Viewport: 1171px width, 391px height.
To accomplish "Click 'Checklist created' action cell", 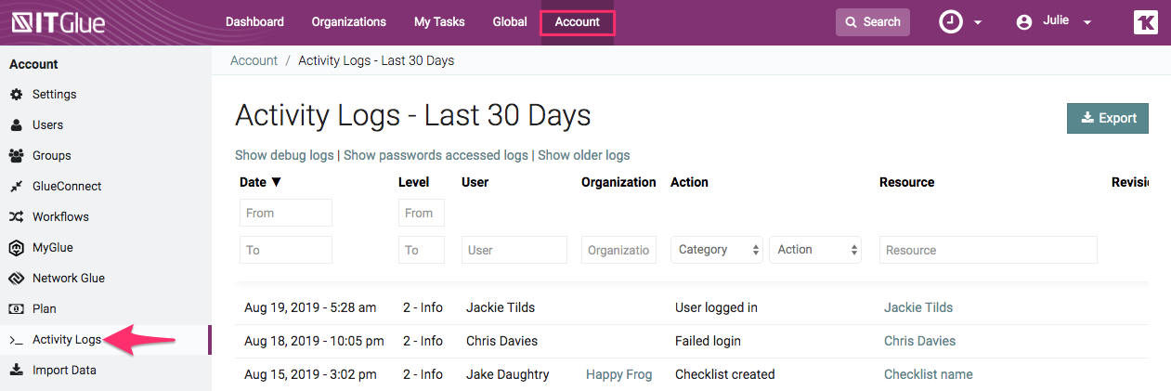I will pyautogui.click(x=725, y=374).
